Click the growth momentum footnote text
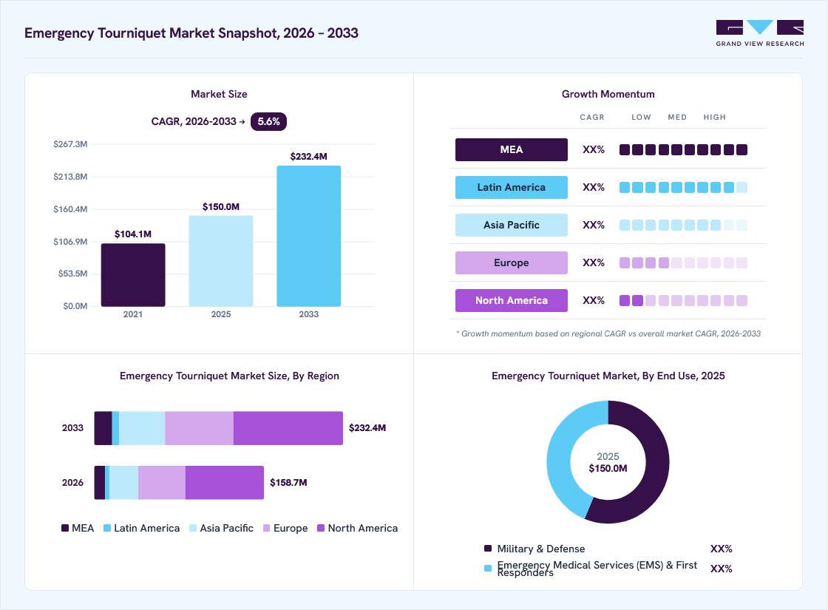828x610 pixels. click(608, 333)
